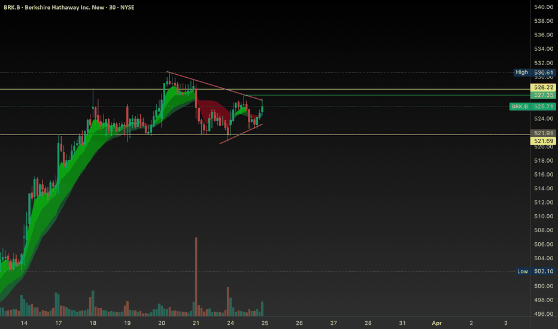Click the Apr label on time axis

click(436, 323)
